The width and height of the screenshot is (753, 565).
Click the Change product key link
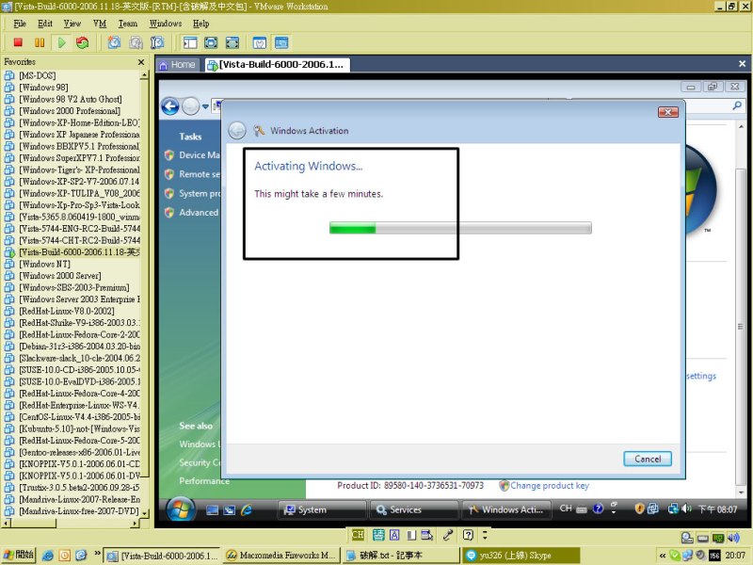coord(550,486)
